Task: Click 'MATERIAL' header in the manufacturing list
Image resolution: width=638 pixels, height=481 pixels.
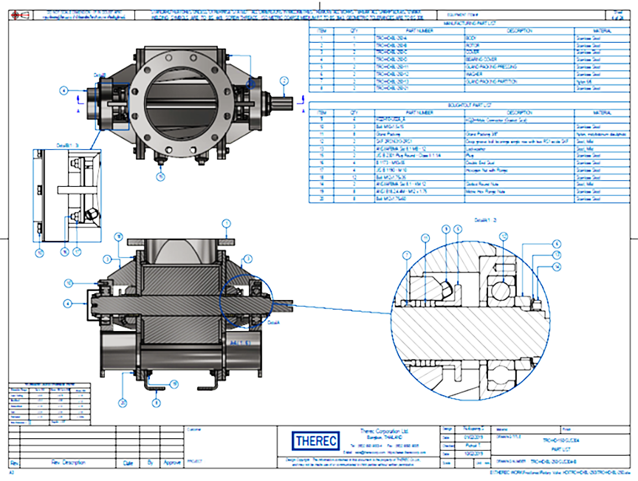Action: [x=603, y=31]
